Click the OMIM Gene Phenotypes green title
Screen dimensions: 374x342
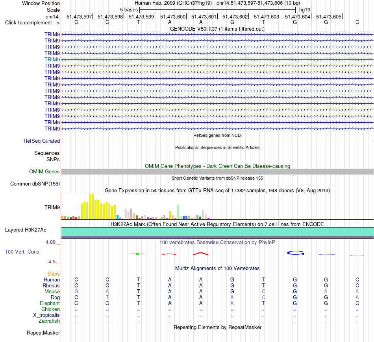(217, 166)
